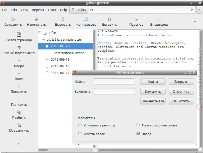Move item up with Вверх arrow
Screen dimensions: 203x153
tap(19, 60)
